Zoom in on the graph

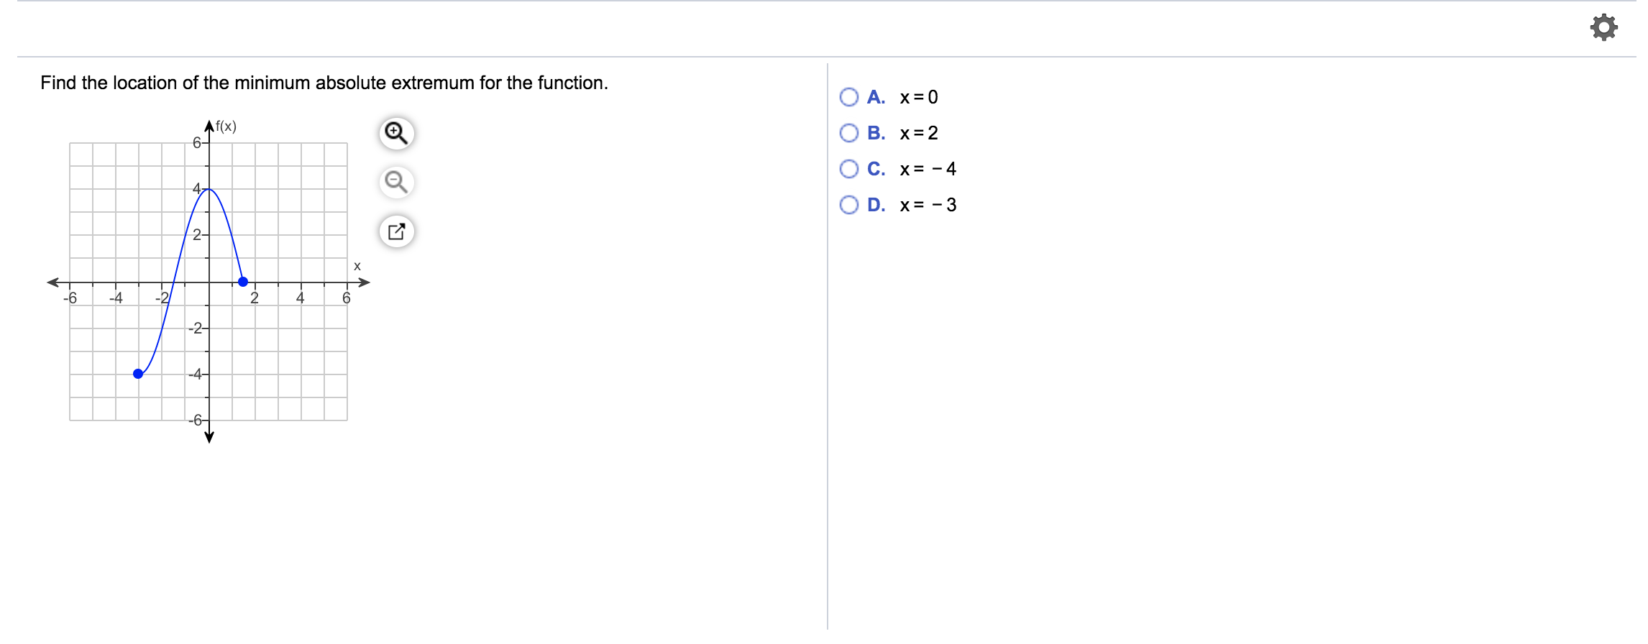pyautogui.click(x=396, y=133)
